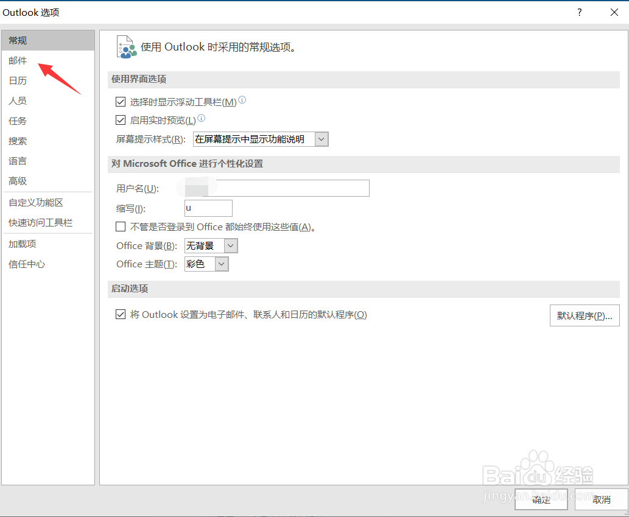
Task: Click the info icon beside 选择时显示浮动工具栏
Action: point(242,100)
